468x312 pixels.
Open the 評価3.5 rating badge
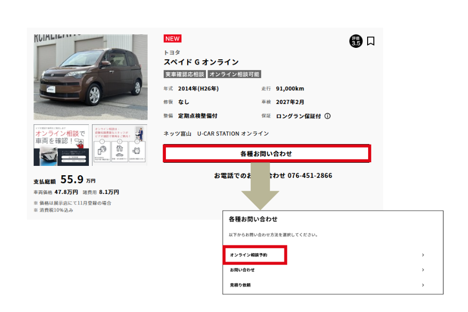point(356,42)
